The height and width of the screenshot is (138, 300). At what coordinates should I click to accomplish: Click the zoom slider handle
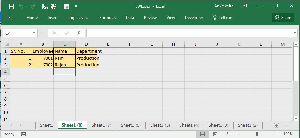257,134
